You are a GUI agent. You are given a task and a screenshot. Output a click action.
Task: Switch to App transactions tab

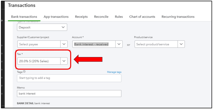point(56,17)
